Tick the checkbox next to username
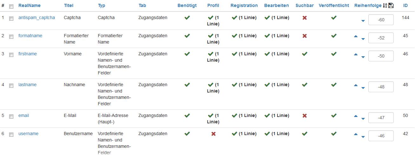Image resolution: width=415 pixels, height=158 pixels. (x=11, y=134)
